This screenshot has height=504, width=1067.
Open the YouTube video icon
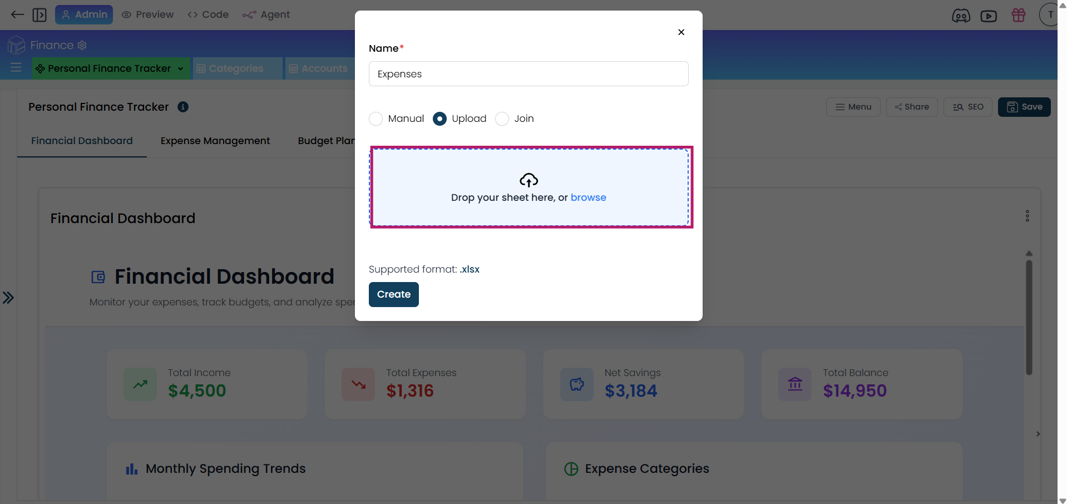(x=989, y=16)
